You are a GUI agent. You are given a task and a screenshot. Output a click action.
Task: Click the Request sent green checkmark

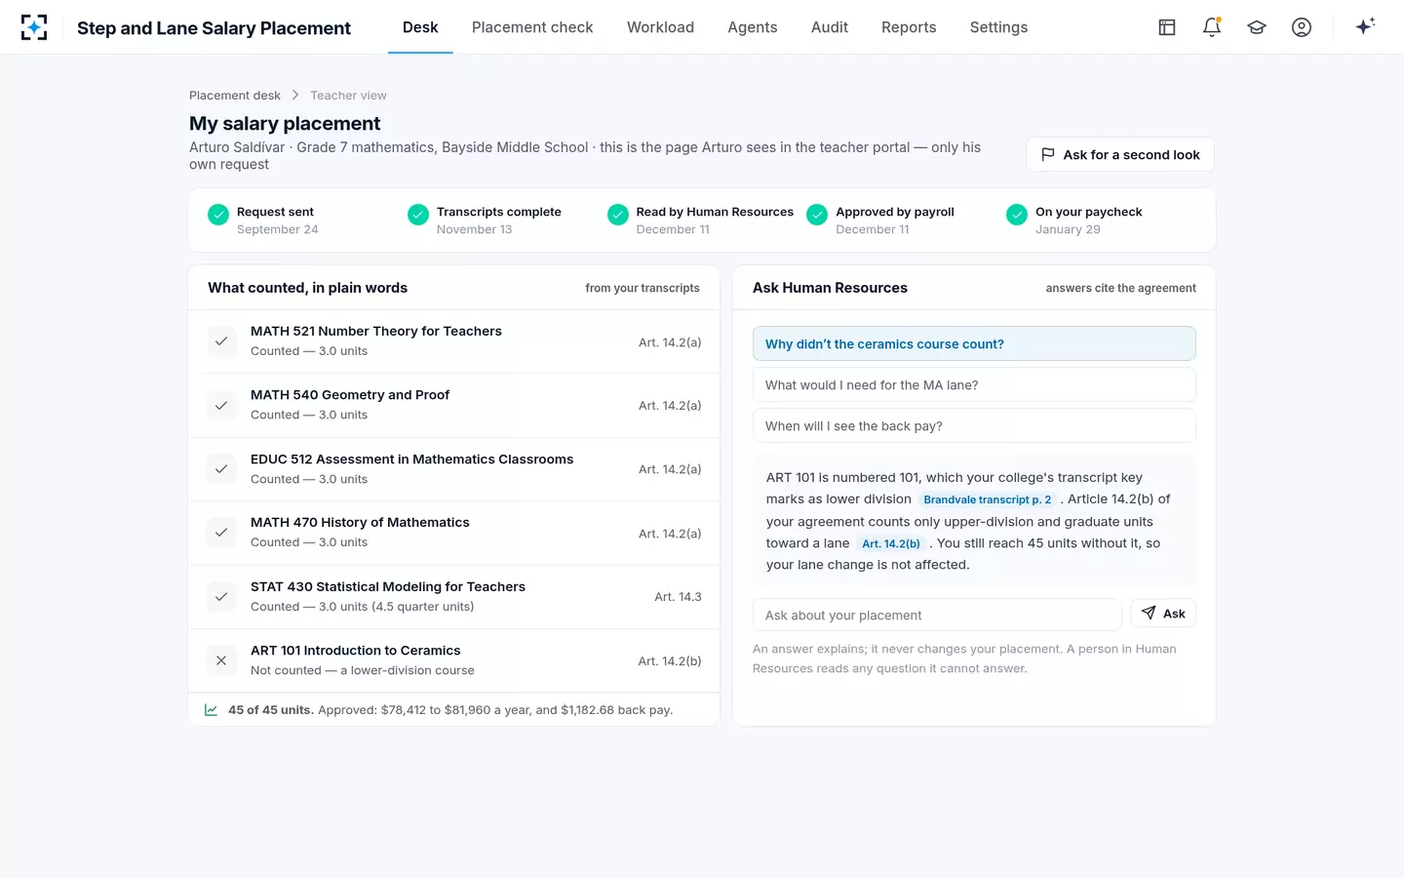coord(218,215)
